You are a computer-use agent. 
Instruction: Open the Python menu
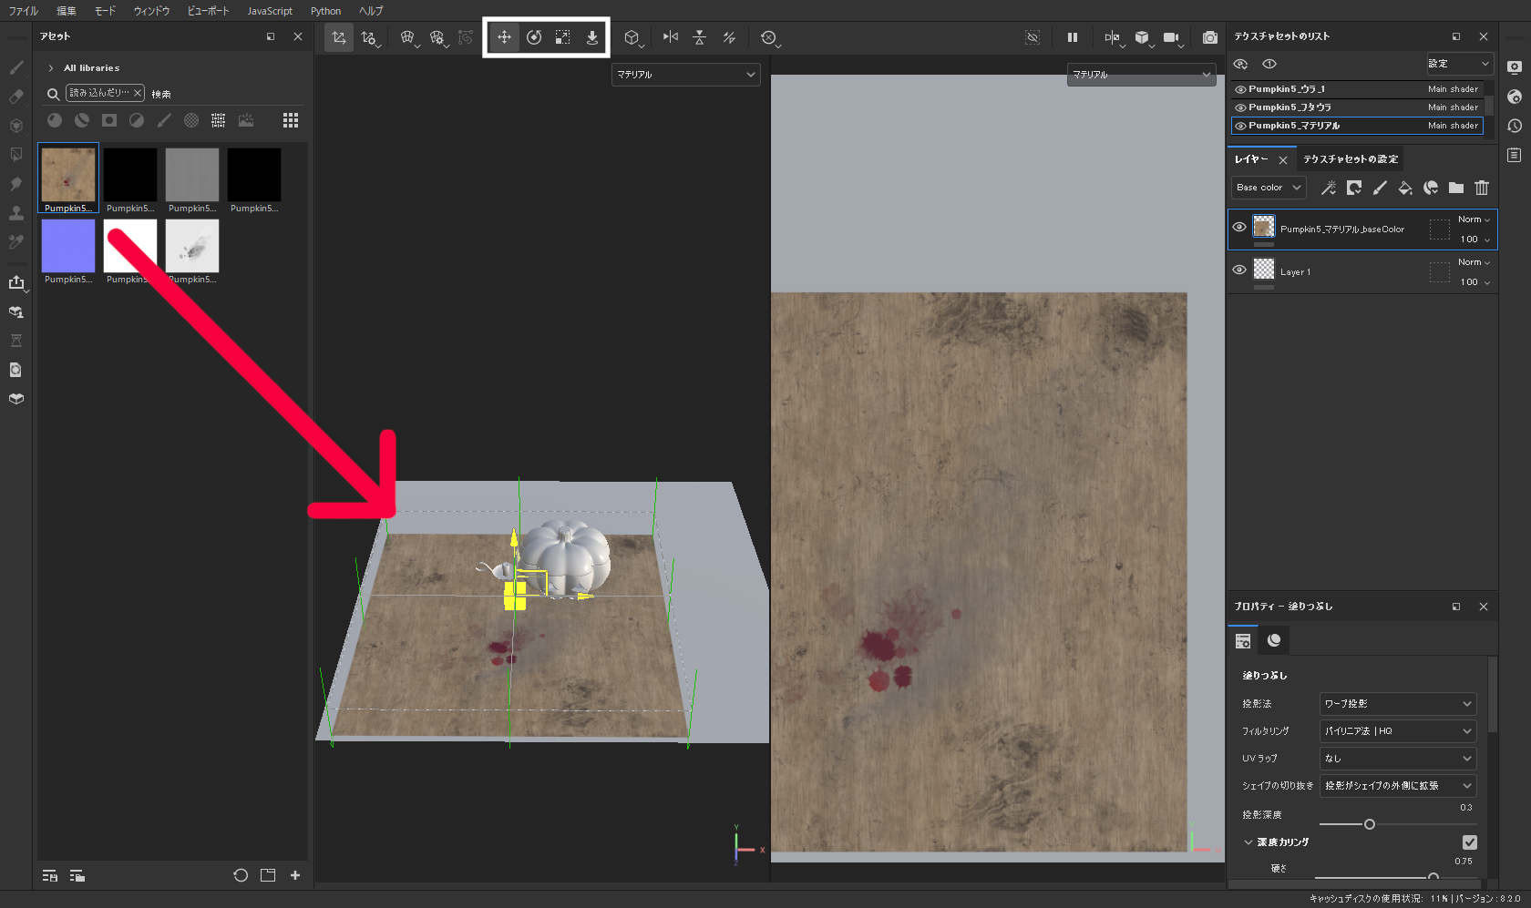click(x=325, y=11)
